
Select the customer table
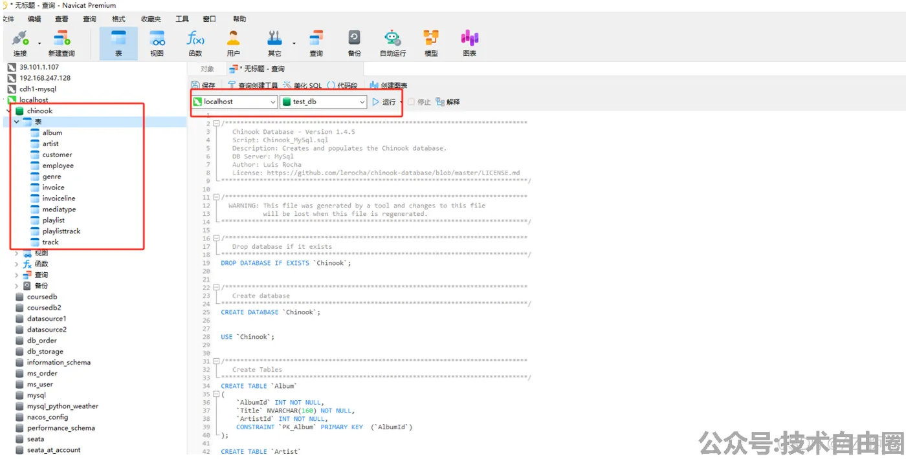[x=57, y=155]
